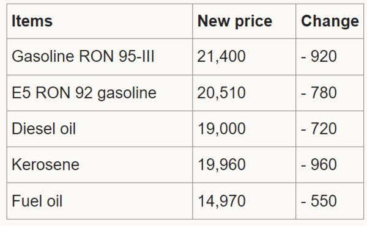Click the Change column header
This screenshot has height=226, width=367.
pyautogui.click(x=330, y=21)
